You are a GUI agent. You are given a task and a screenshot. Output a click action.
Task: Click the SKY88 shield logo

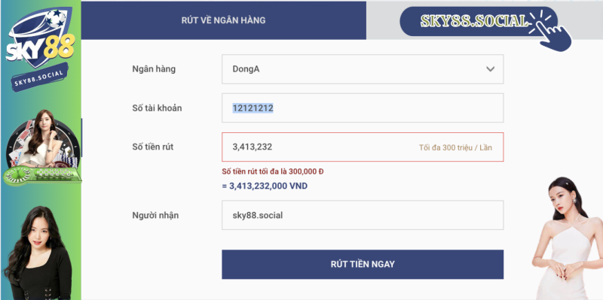click(41, 38)
